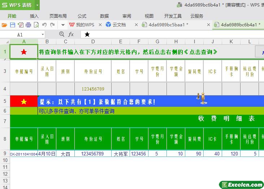Click the Undo arrow icon
Screen dimensions: 264x189
[x=44, y=25]
